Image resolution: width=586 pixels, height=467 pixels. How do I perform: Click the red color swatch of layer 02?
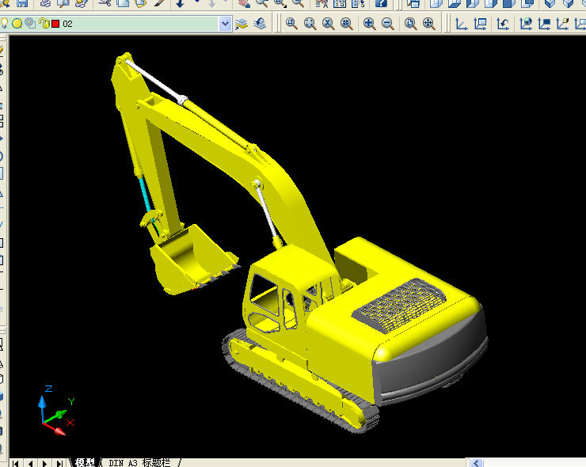point(55,24)
